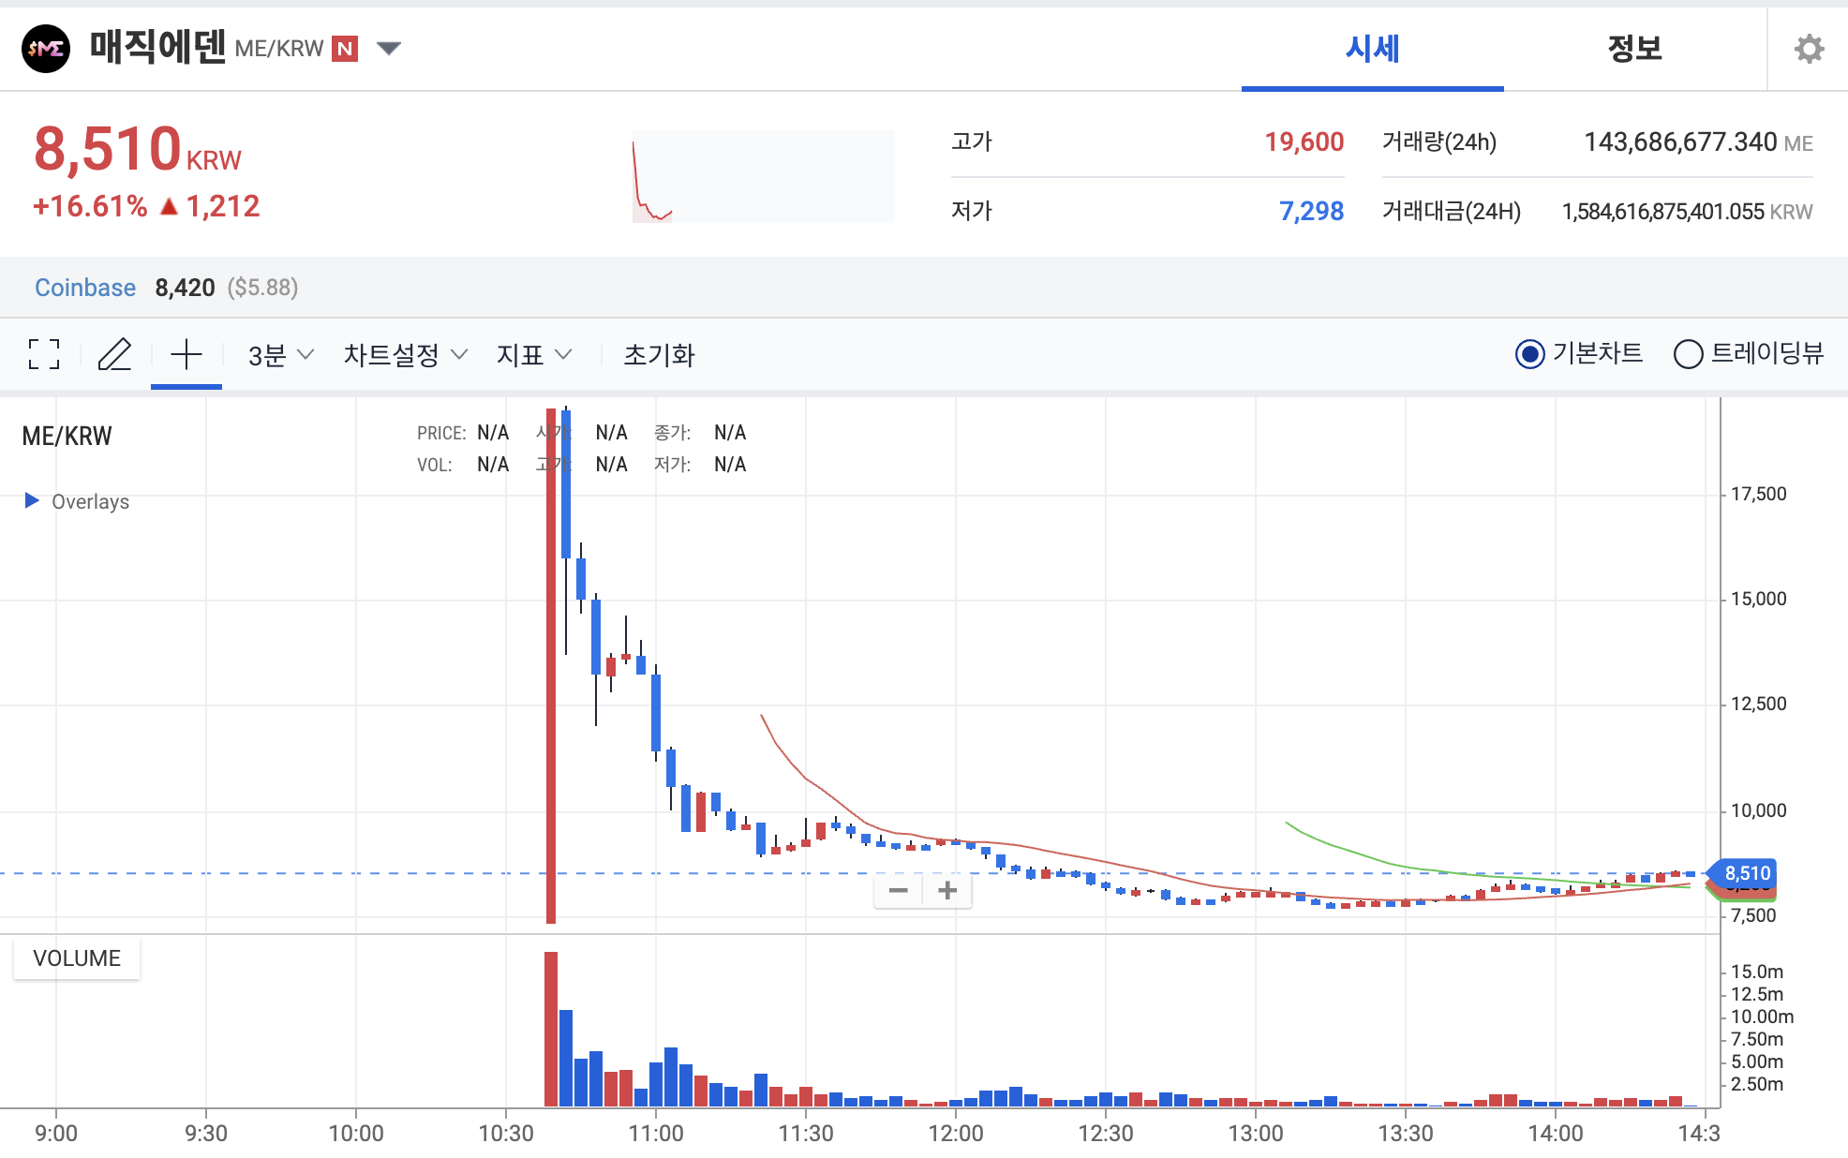Click the chart zoom out minus button
Image resolution: width=1848 pixels, height=1158 pixels.
(898, 890)
